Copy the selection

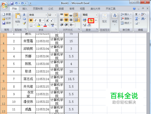click(x=24, y=19)
